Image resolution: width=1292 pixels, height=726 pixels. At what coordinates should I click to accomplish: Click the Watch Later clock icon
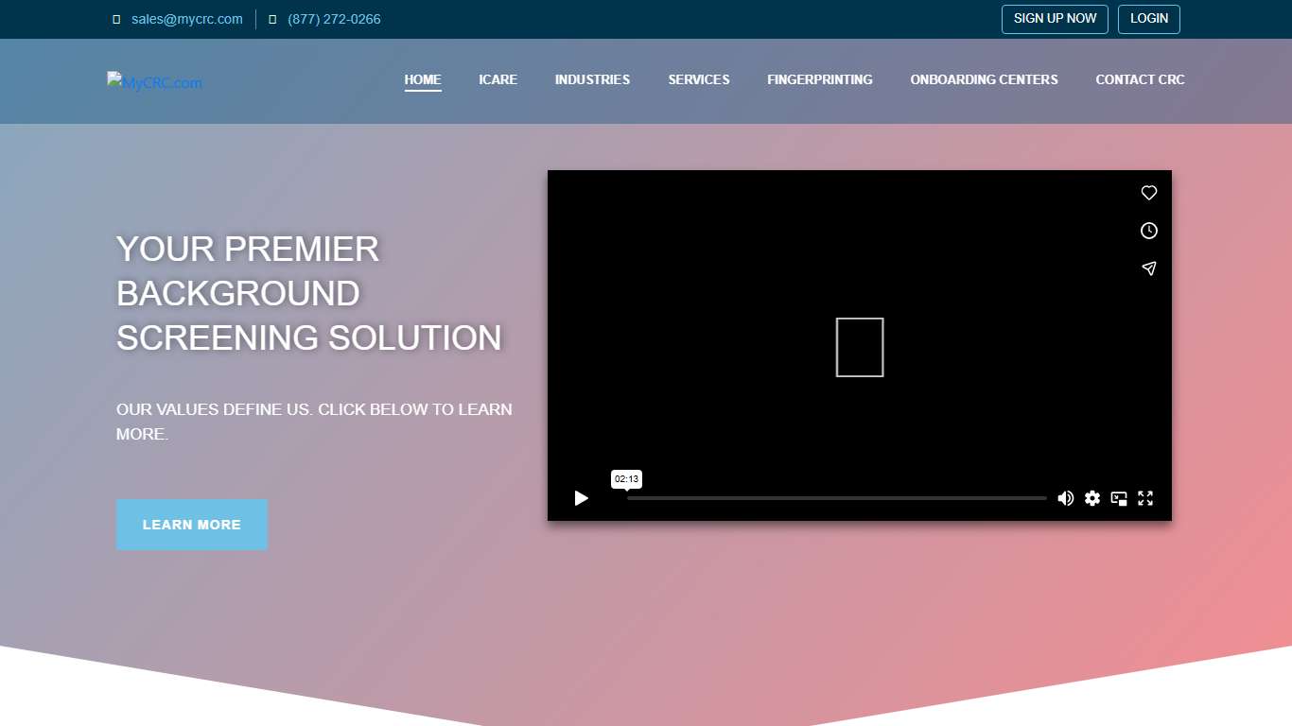coord(1148,230)
